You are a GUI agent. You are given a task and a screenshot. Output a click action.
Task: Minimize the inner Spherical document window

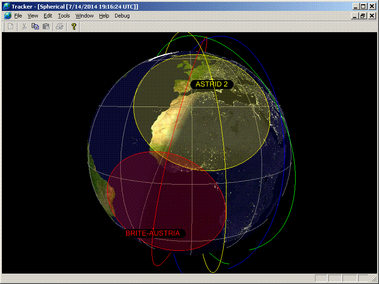[x=355, y=16]
